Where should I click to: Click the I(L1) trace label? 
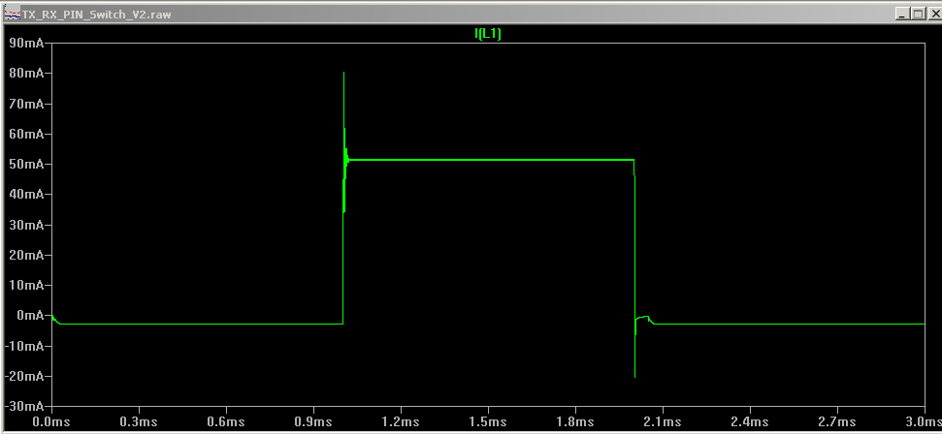[488, 34]
